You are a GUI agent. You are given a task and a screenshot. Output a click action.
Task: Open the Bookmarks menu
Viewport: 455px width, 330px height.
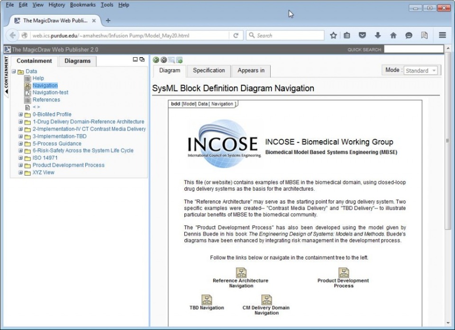82,5
